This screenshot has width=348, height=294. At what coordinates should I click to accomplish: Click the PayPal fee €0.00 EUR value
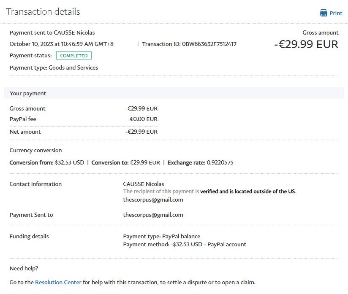[x=144, y=119]
